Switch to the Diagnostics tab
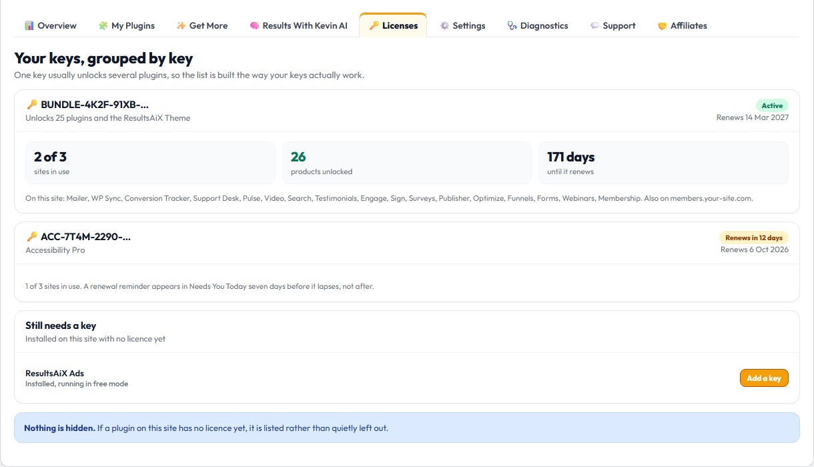Screen dimensions: 814x467 click(x=538, y=25)
